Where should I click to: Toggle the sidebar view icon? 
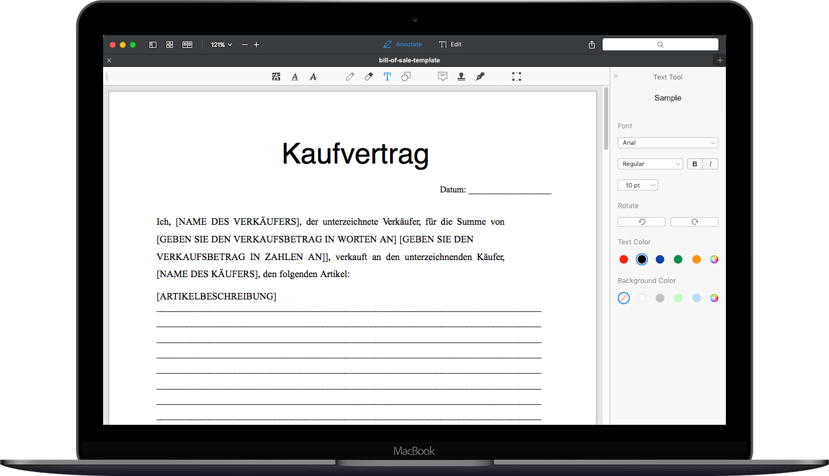(x=153, y=45)
